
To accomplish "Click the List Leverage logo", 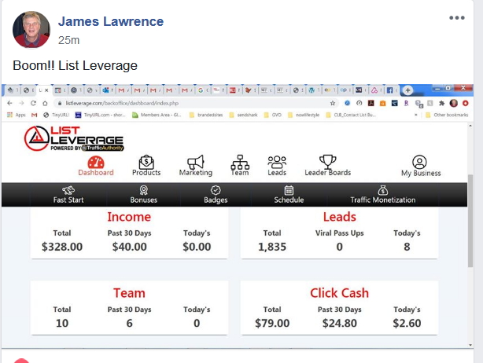I will [74, 138].
